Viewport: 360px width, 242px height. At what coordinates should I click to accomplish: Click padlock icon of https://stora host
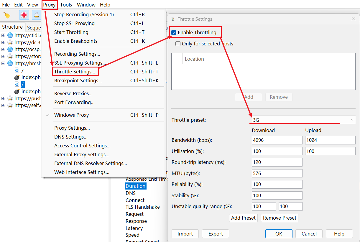coord(10,56)
